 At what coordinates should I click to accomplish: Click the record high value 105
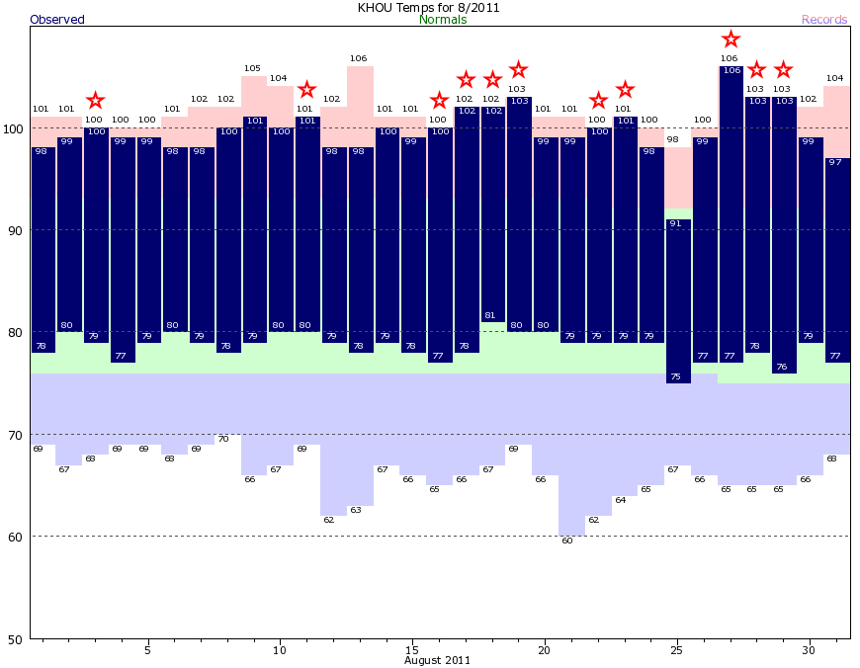(252, 68)
